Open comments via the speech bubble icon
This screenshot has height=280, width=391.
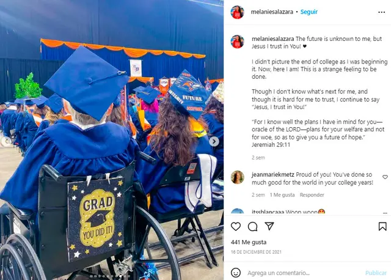tap(252, 226)
